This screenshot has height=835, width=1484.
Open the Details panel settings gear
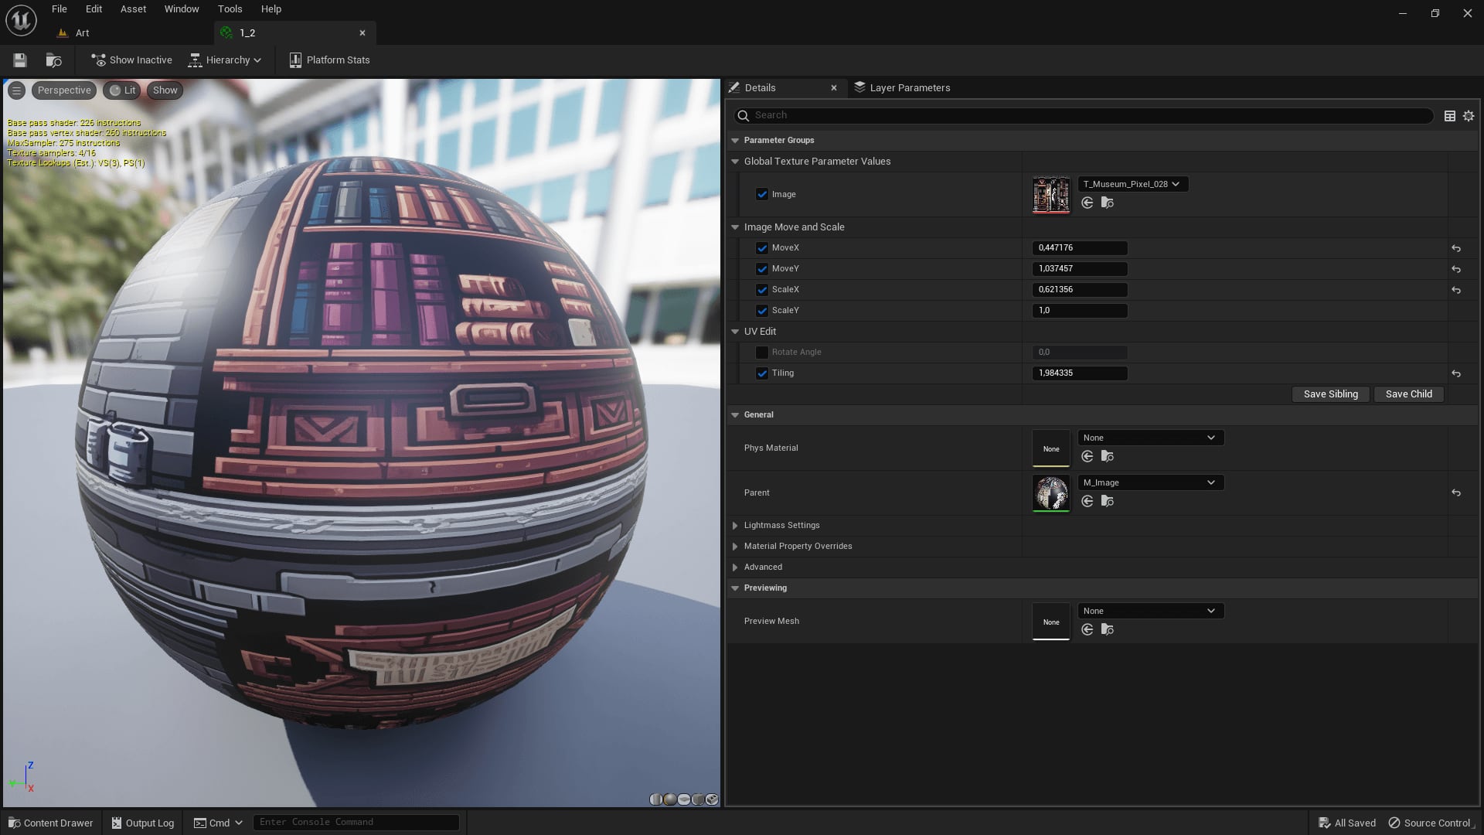[x=1468, y=115]
